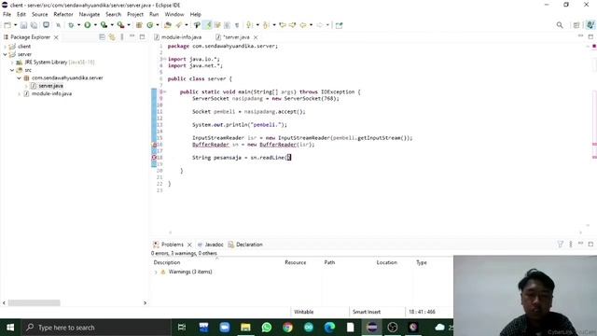Open dropdown arrow beside the Debug button

pos(78,25)
